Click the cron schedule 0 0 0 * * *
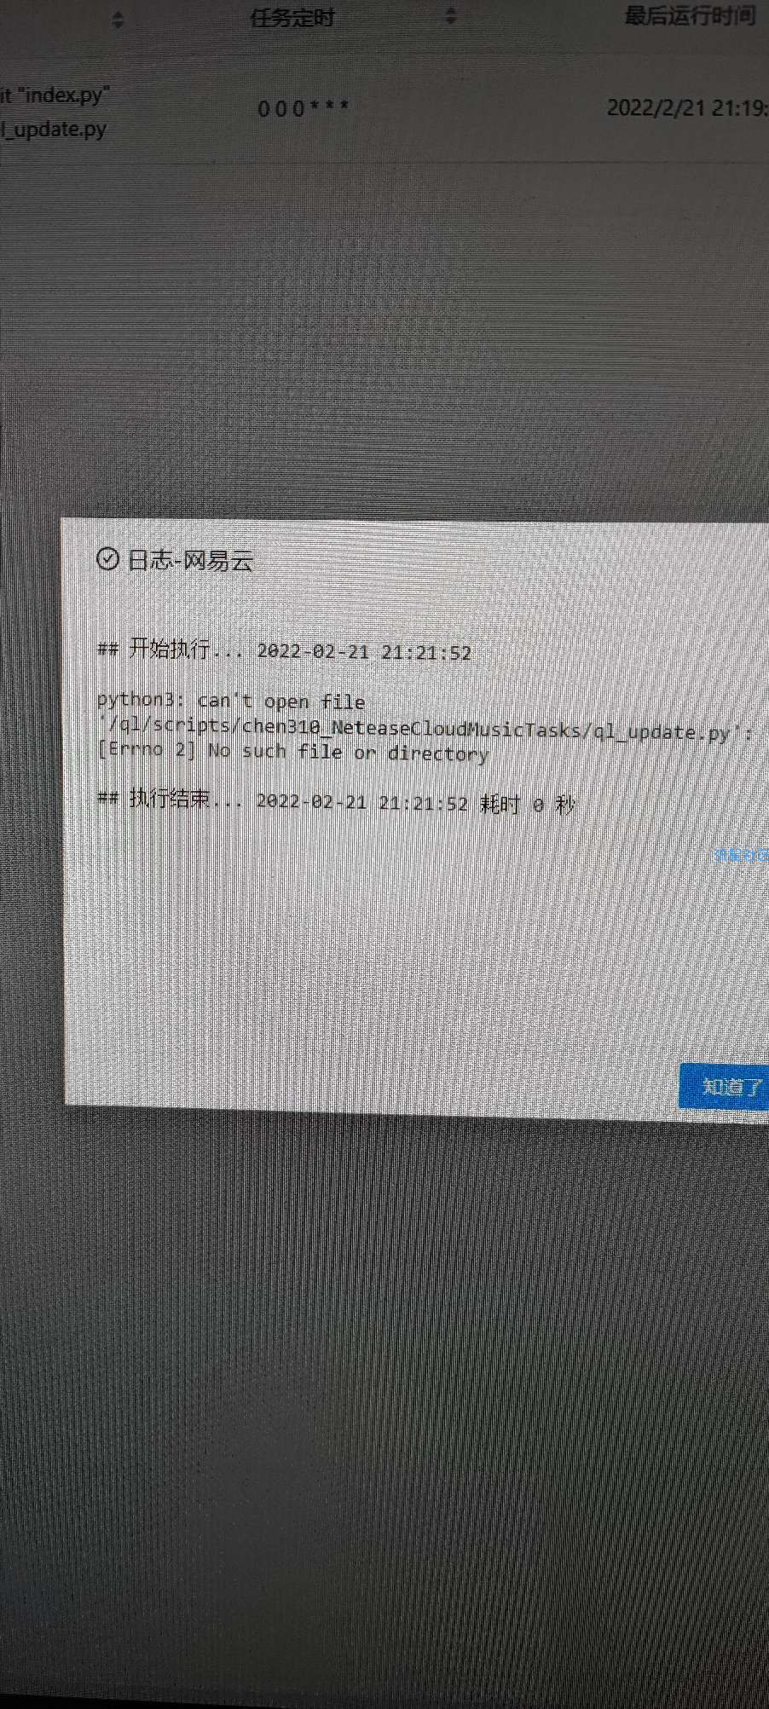This screenshot has width=769, height=1709. click(304, 109)
